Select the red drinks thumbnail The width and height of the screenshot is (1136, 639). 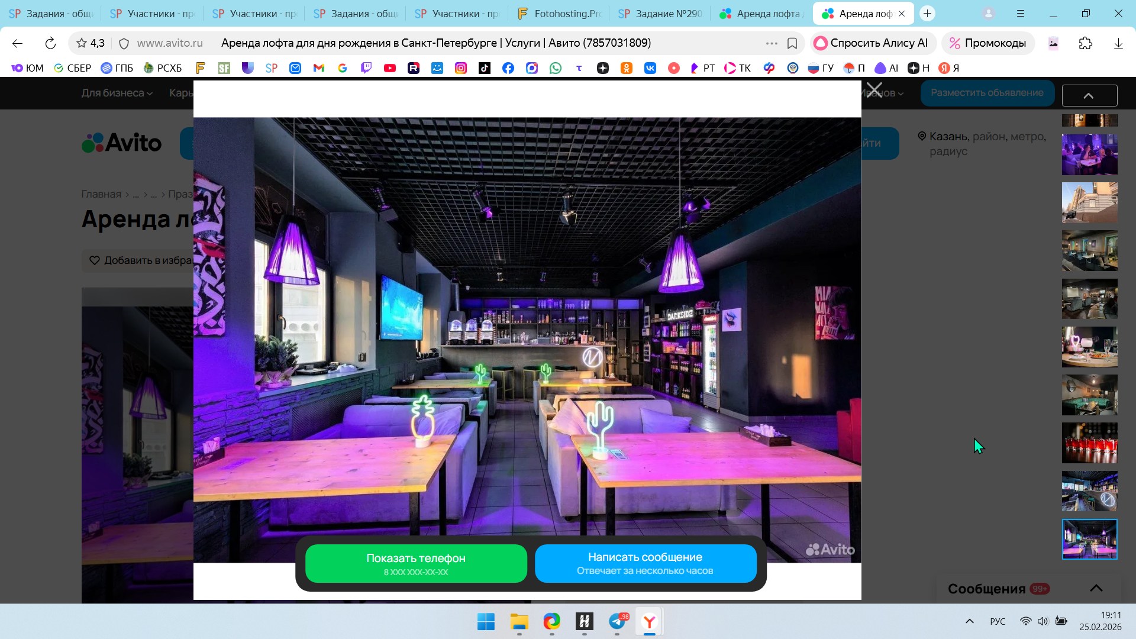coord(1089,443)
